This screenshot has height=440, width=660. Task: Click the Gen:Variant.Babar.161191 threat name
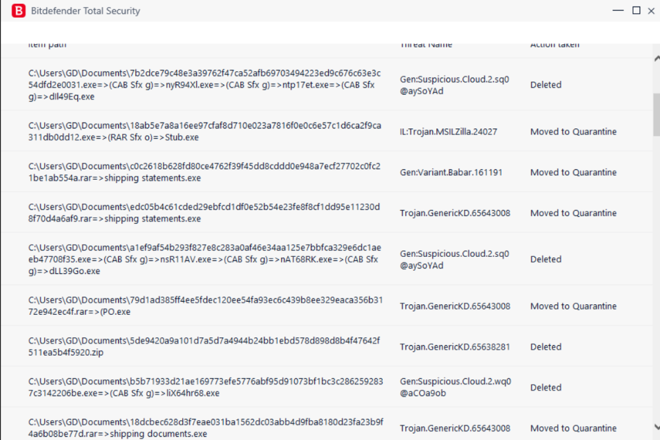(451, 173)
